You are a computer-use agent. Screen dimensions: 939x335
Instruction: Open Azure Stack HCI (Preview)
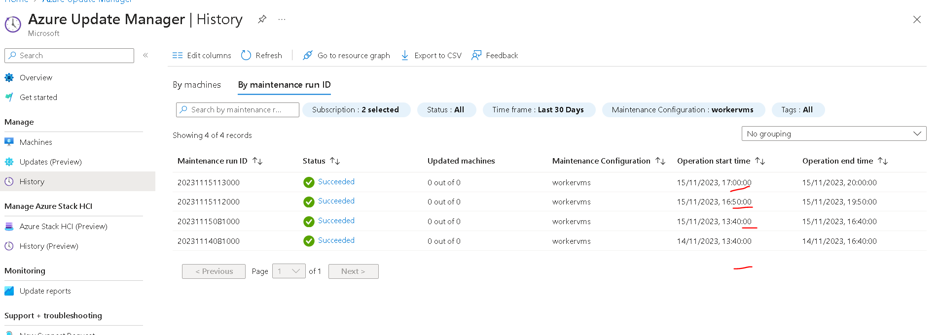(63, 227)
